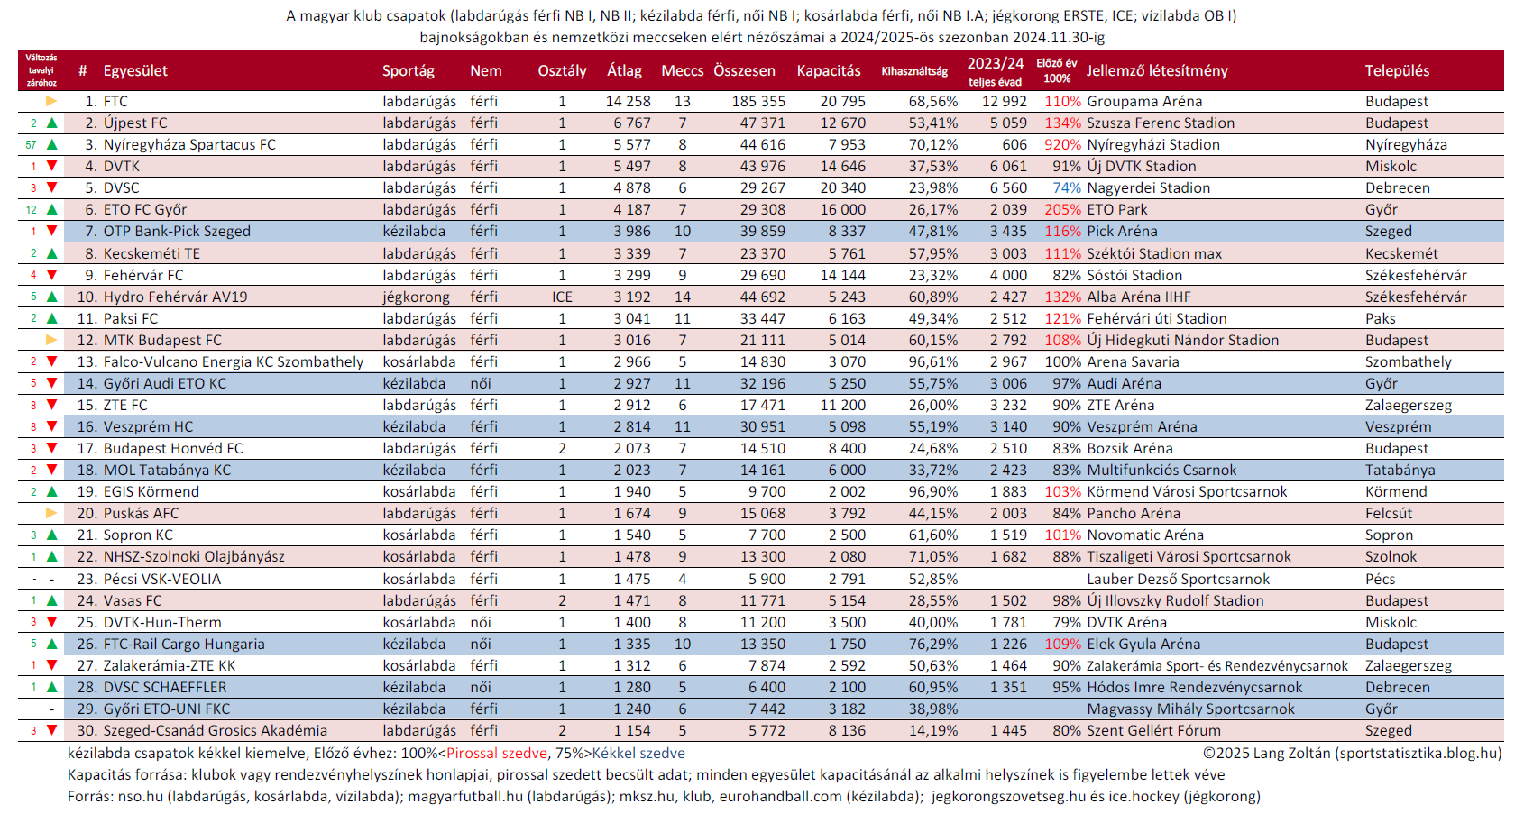Click red down arrow beside DVTK-Hun-Therm
This screenshot has height=814, width=1524.
[51, 622]
